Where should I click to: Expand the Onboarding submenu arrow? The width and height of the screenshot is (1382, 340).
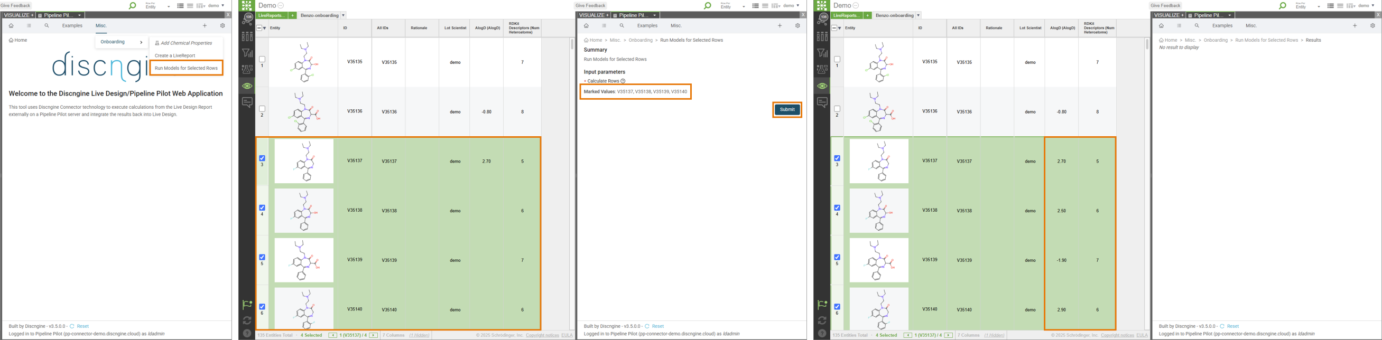click(x=141, y=42)
